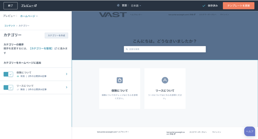Click the globe icon next to 言語

(x=118, y=5)
